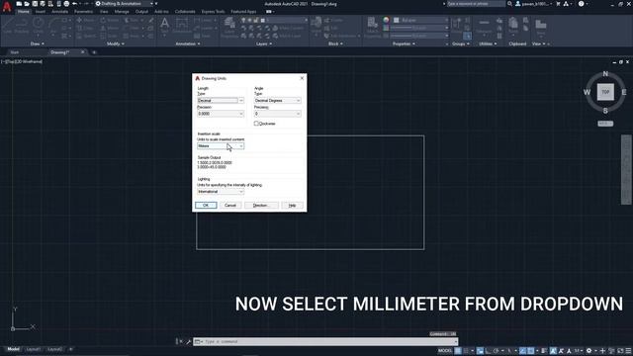Image resolution: width=633 pixels, height=356 pixels.
Task: Open the Layout1 tab
Action: 33,349
